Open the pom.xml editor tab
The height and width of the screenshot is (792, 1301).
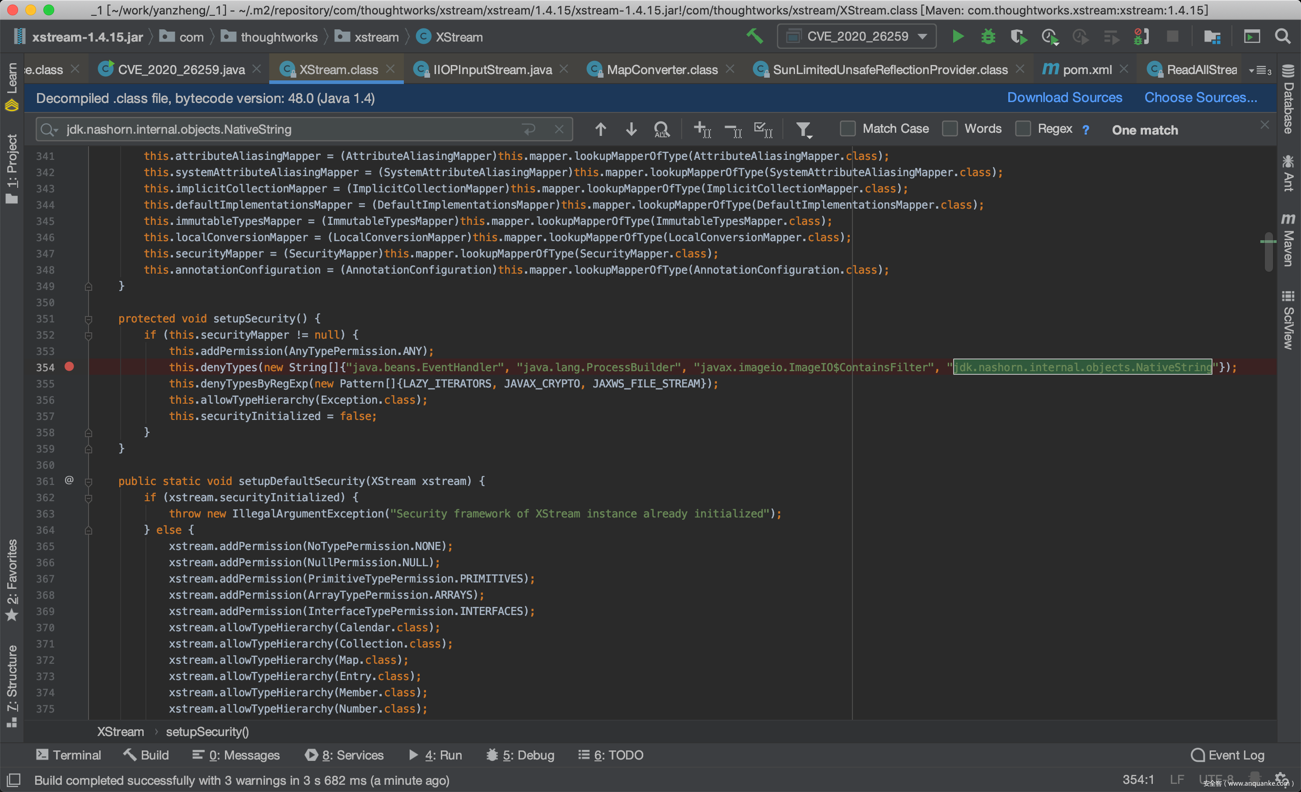click(1086, 70)
